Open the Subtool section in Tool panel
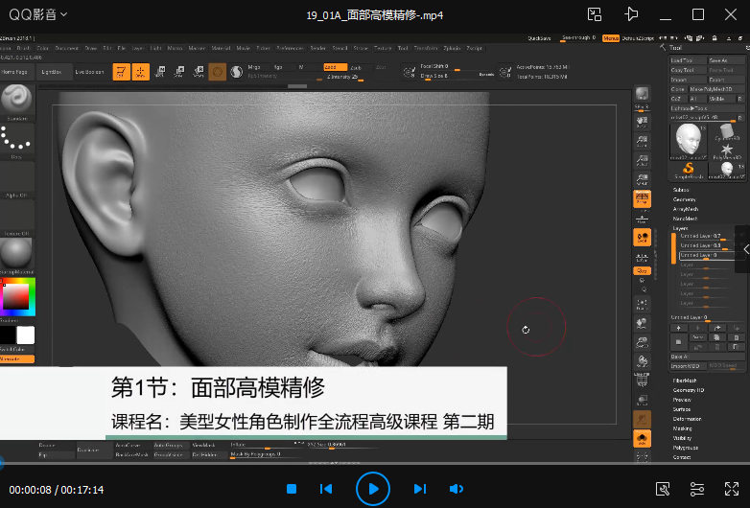The height and width of the screenshot is (508, 750). pos(682,190)
